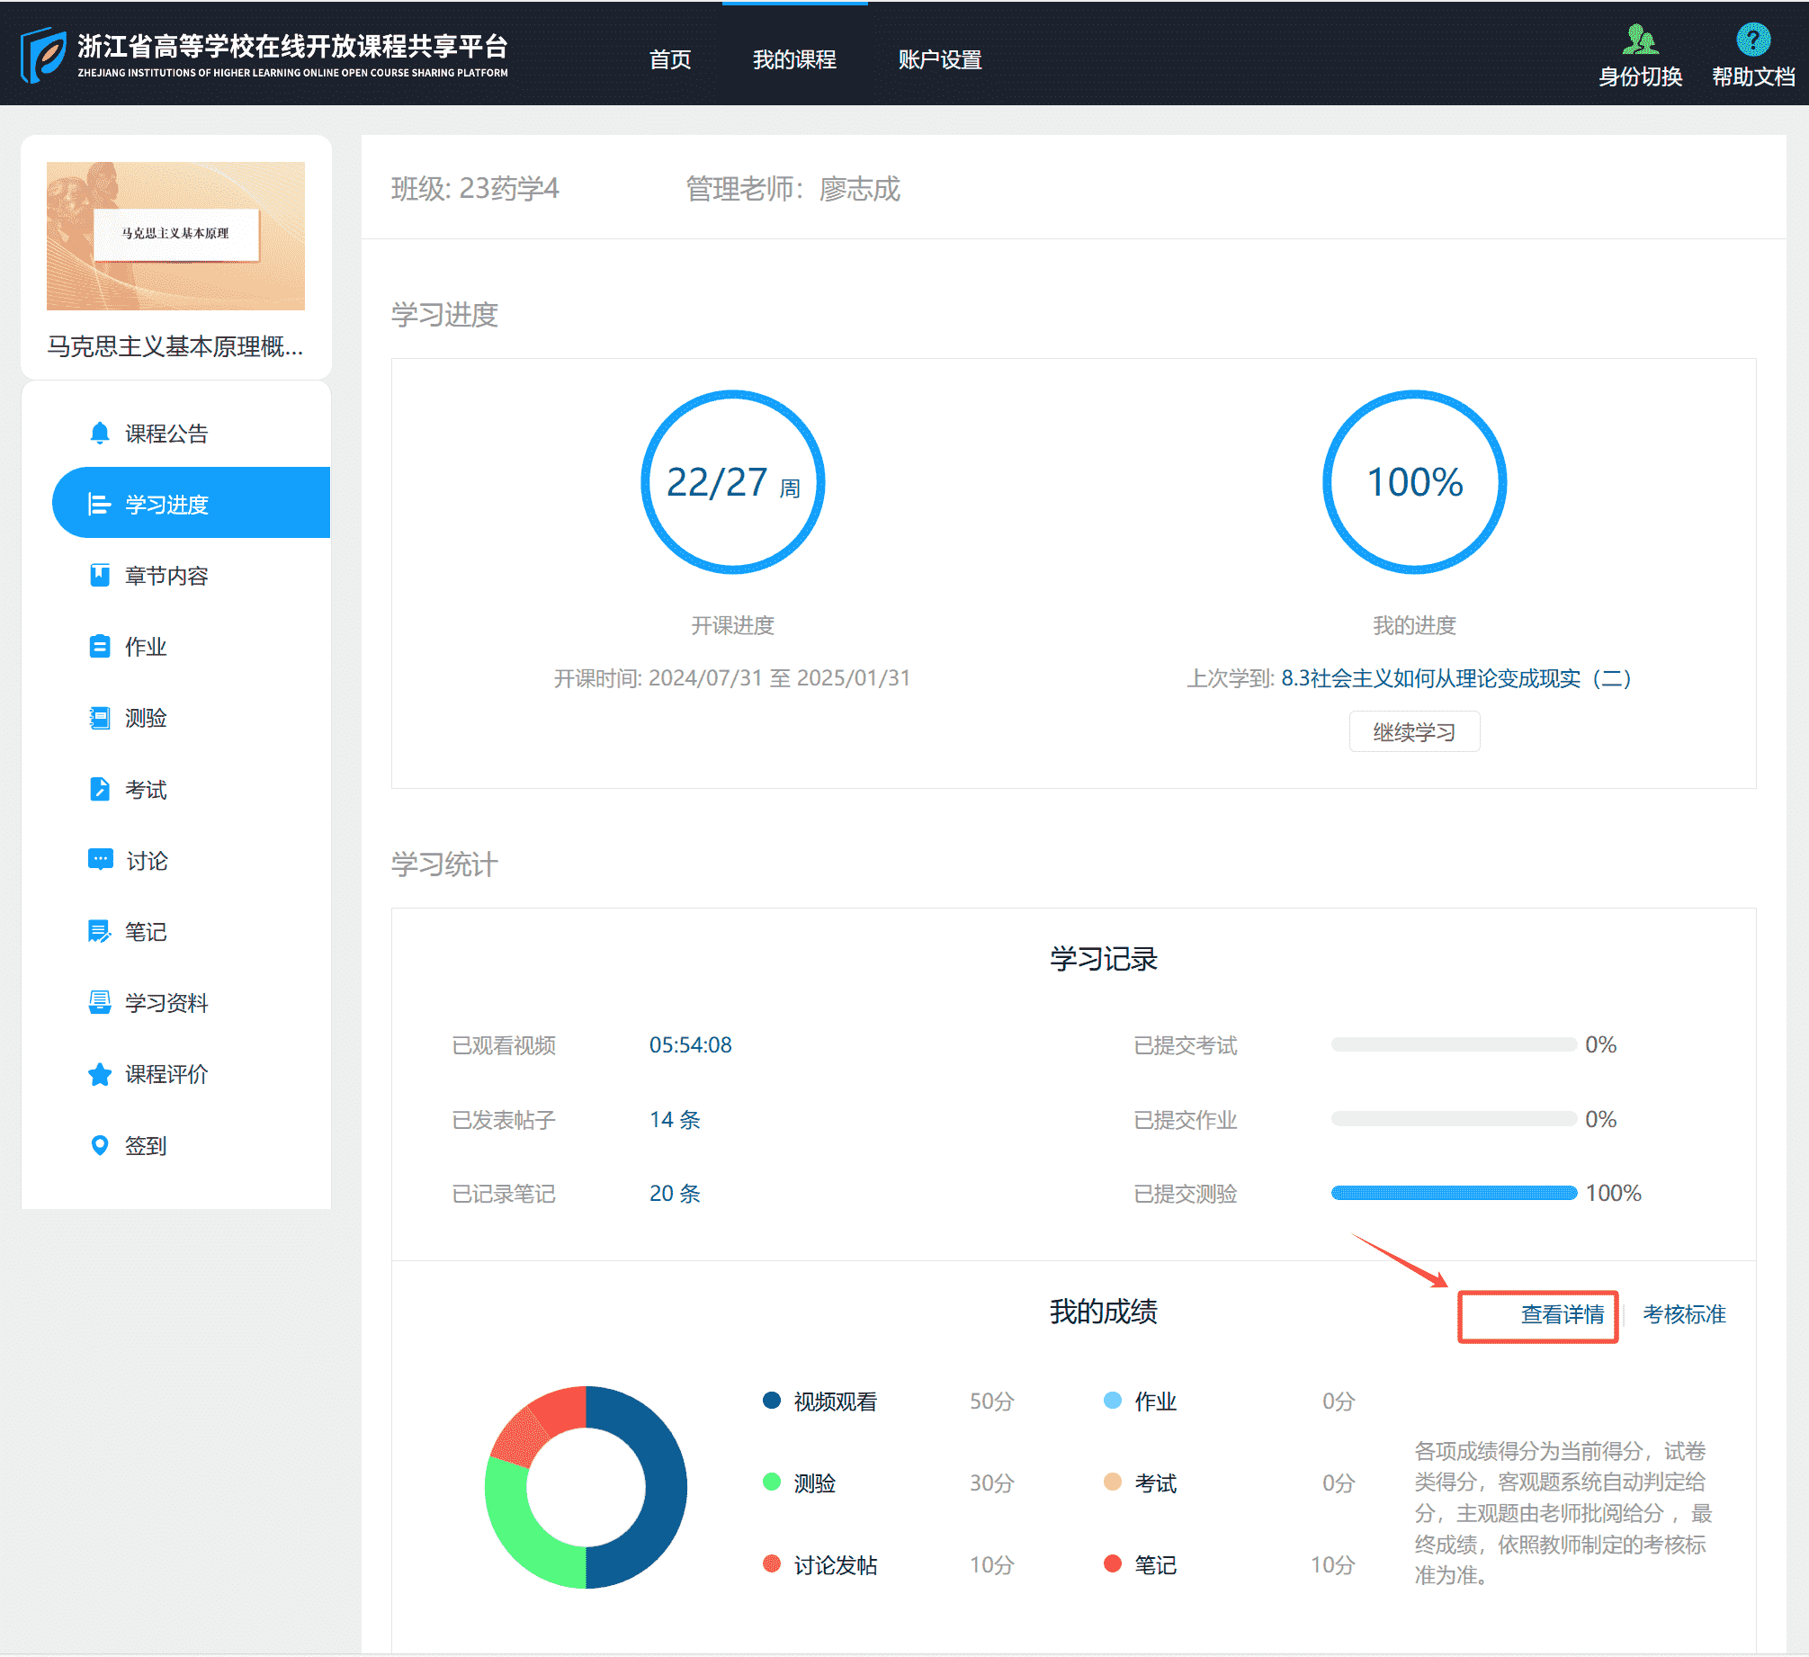Click the 身份切换 user icon
Image resolution: width=1809 pixels, height=1657 pixels.
(1640, 40)
